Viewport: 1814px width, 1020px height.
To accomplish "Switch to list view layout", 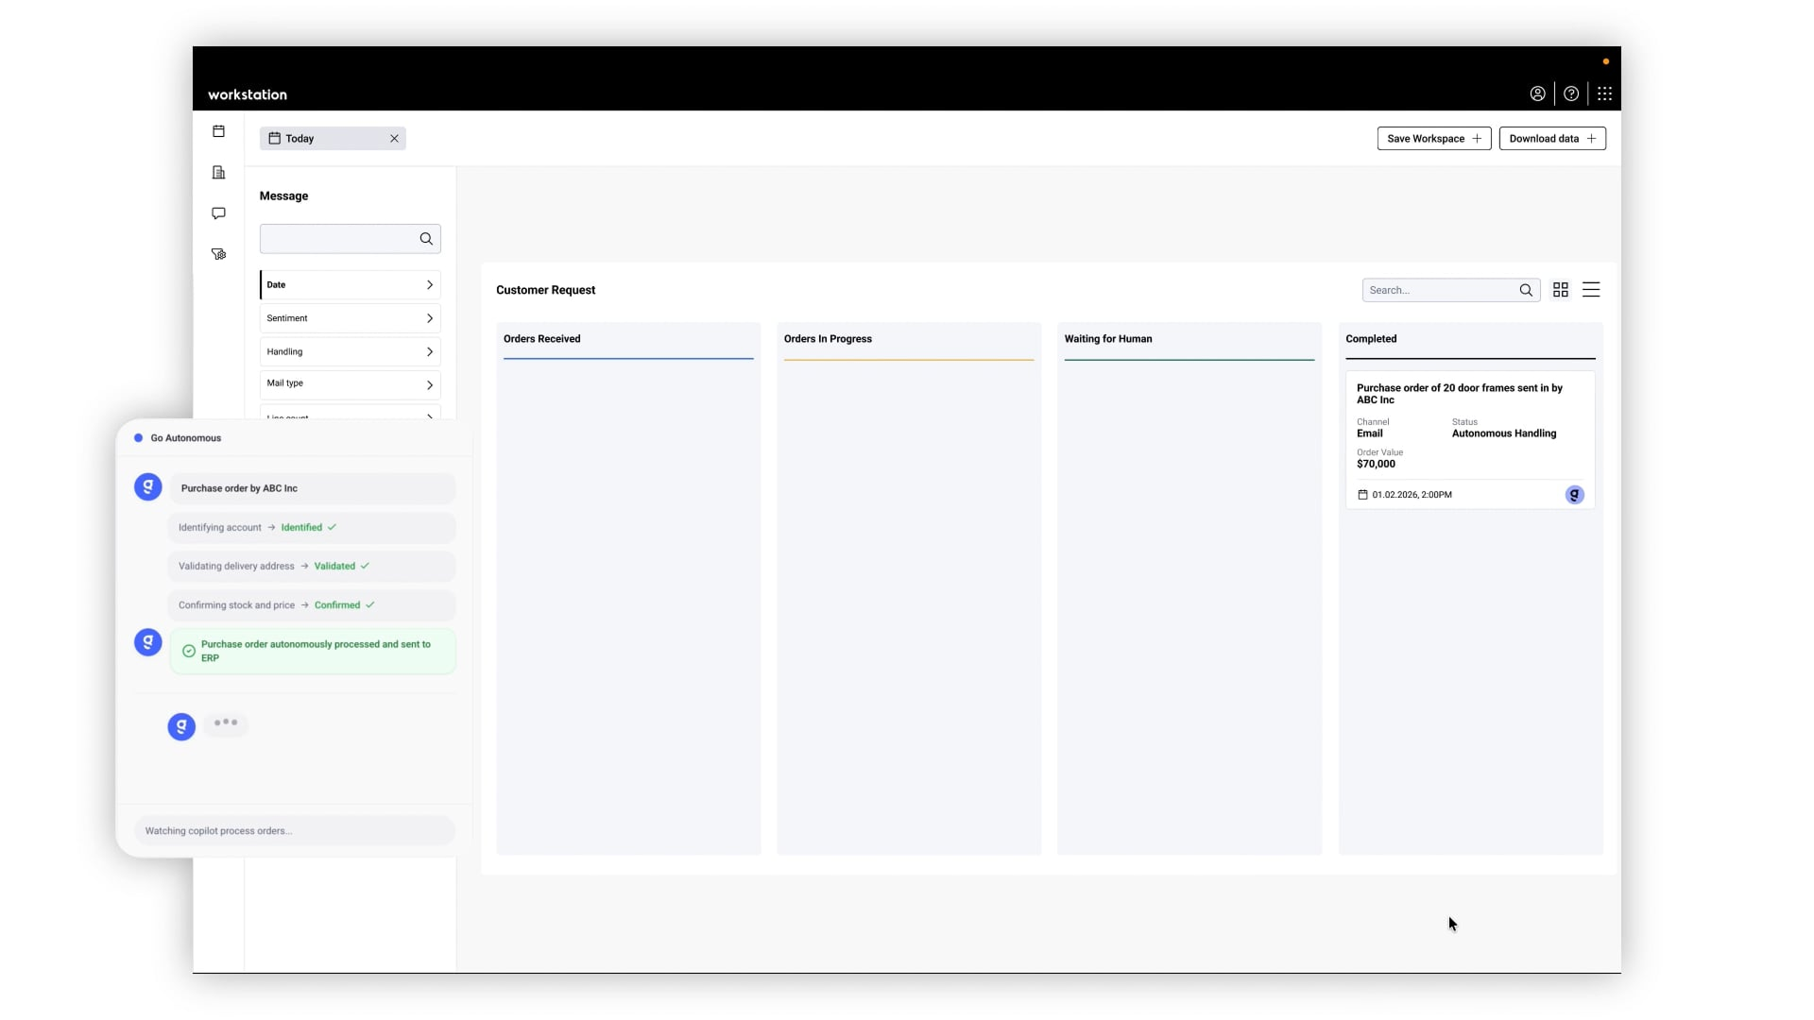I will click(1591, 290).
